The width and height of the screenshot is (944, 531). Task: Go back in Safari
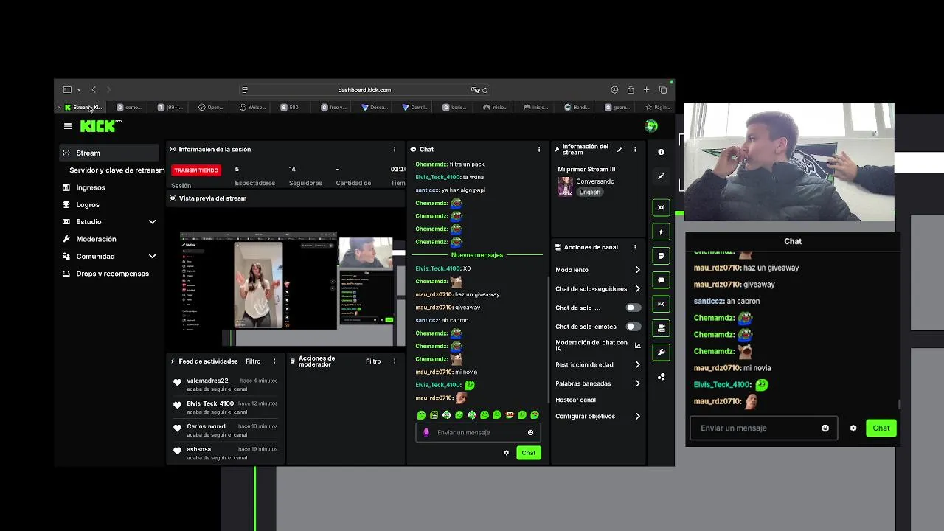94,90
